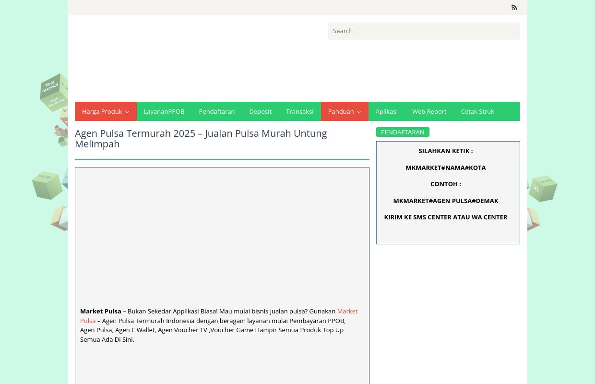Image resolution: width=595 pixels, height=384 pixels.
Task: Expand the Harga Produk dropdown arrow
Action: (x=127, y=112)
